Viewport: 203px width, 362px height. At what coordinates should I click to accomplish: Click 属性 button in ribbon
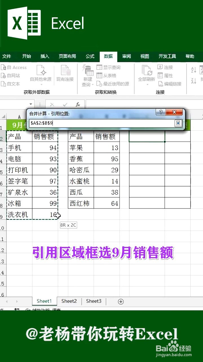click(165, 76)
